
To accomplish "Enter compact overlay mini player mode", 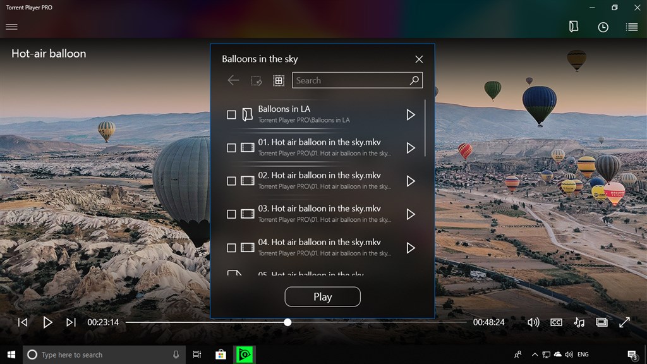I will coord(602,322).
